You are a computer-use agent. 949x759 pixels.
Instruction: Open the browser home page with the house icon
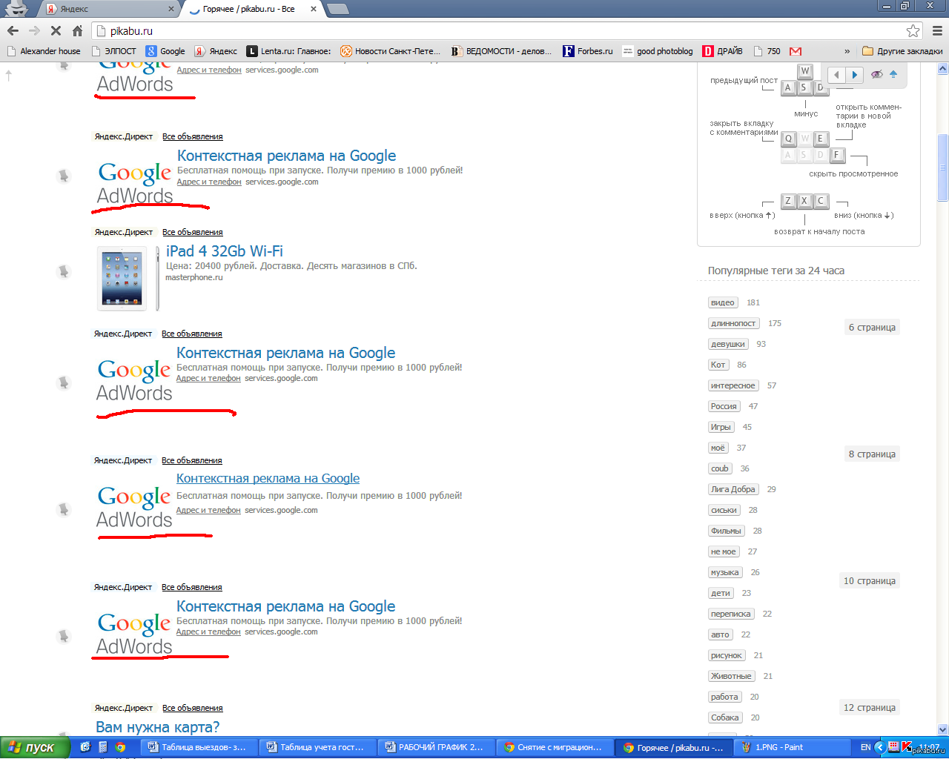(x=77, y=30)
